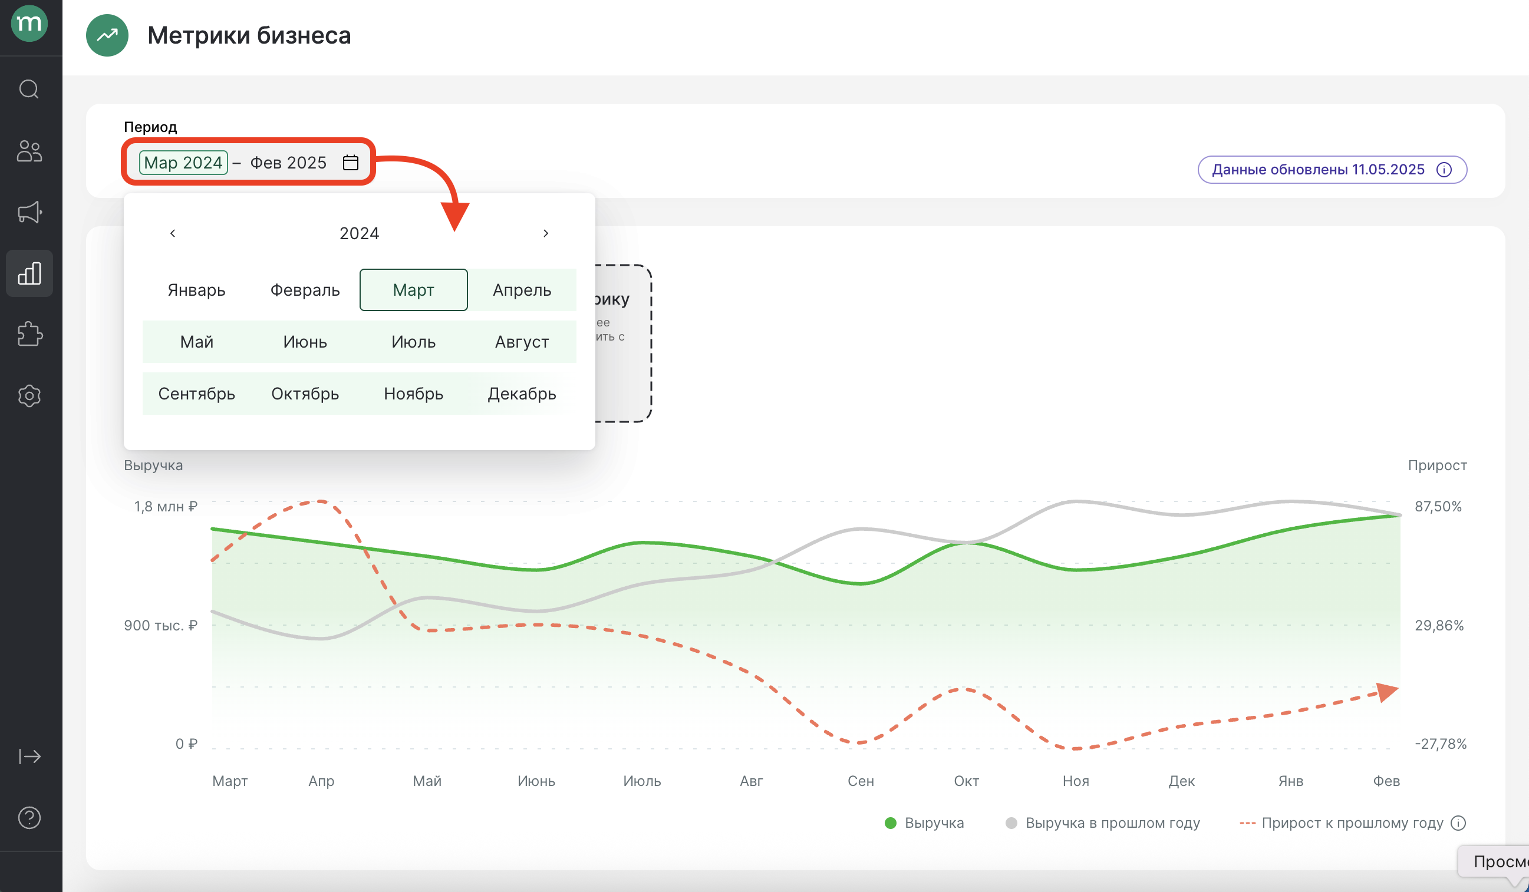Image resolution: width=1529 pixels, height=892 pixels.
Task: Click the green trend icon near page title
Action: point(107,35)
